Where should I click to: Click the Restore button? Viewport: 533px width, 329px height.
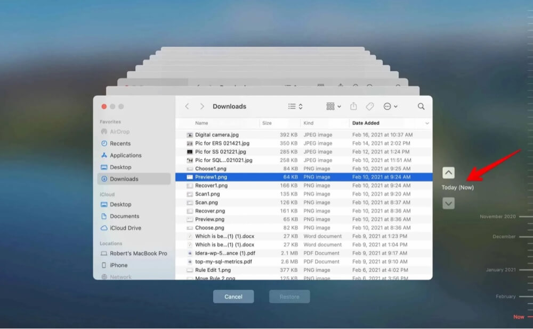[x=289, y=297]
